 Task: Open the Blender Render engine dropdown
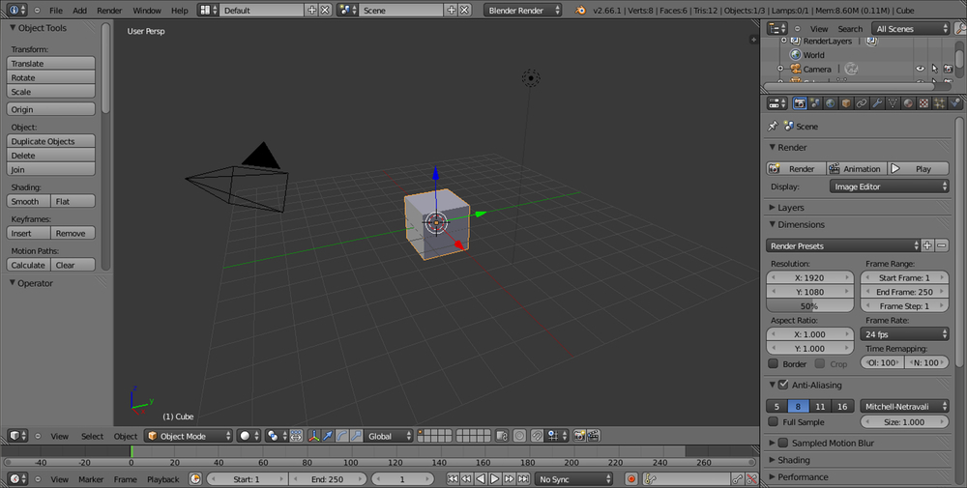pyautogui.click(x=523, y=10)
